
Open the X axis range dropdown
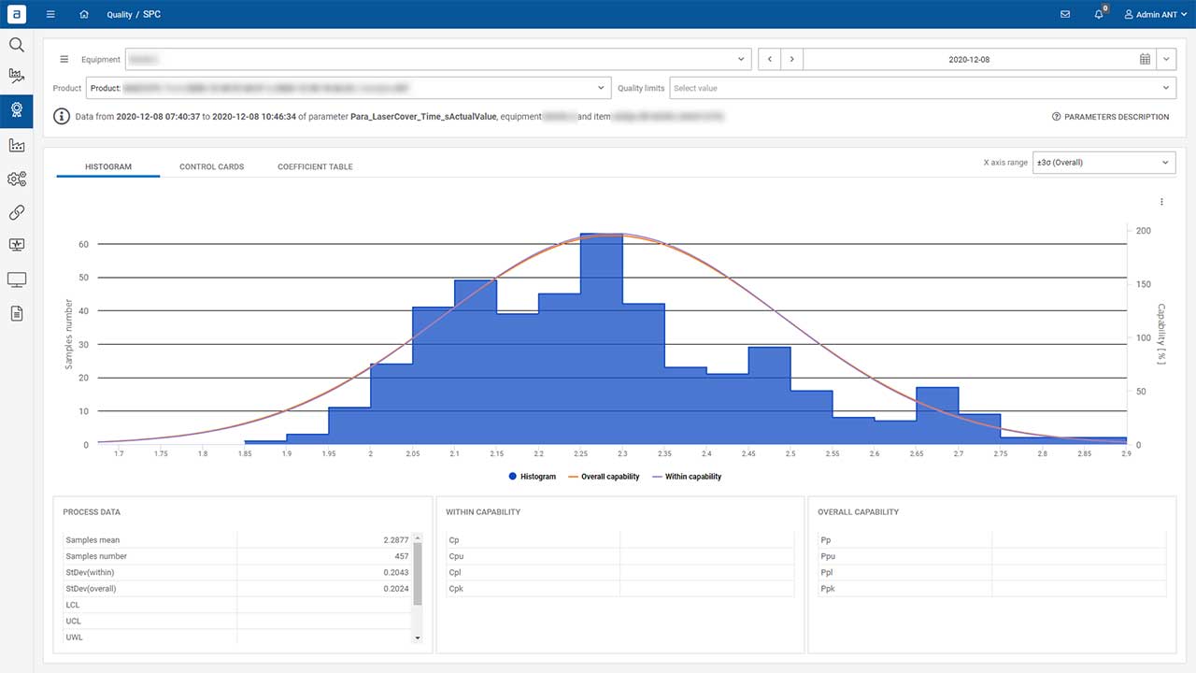point(1103,163)
